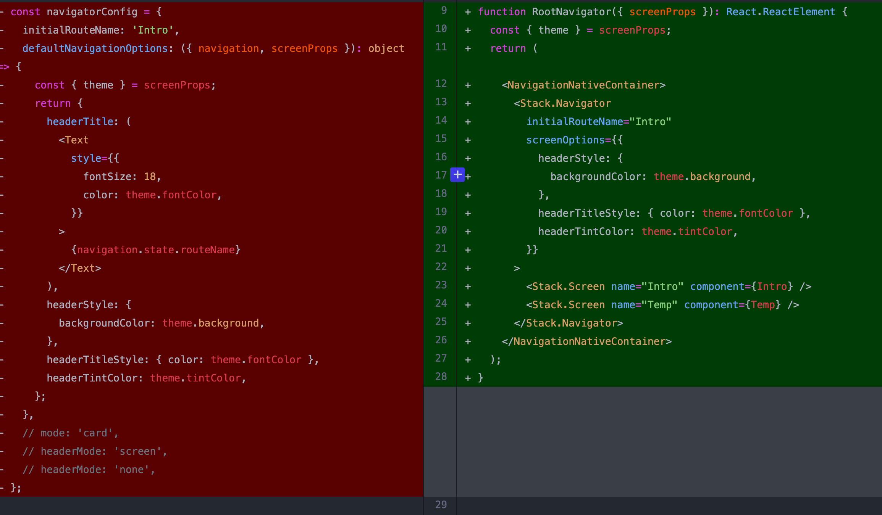882x515 pixels.
Task: Click the closing NavigationNativeContainer tag on line 26
Action: click(x=586, y=341)
